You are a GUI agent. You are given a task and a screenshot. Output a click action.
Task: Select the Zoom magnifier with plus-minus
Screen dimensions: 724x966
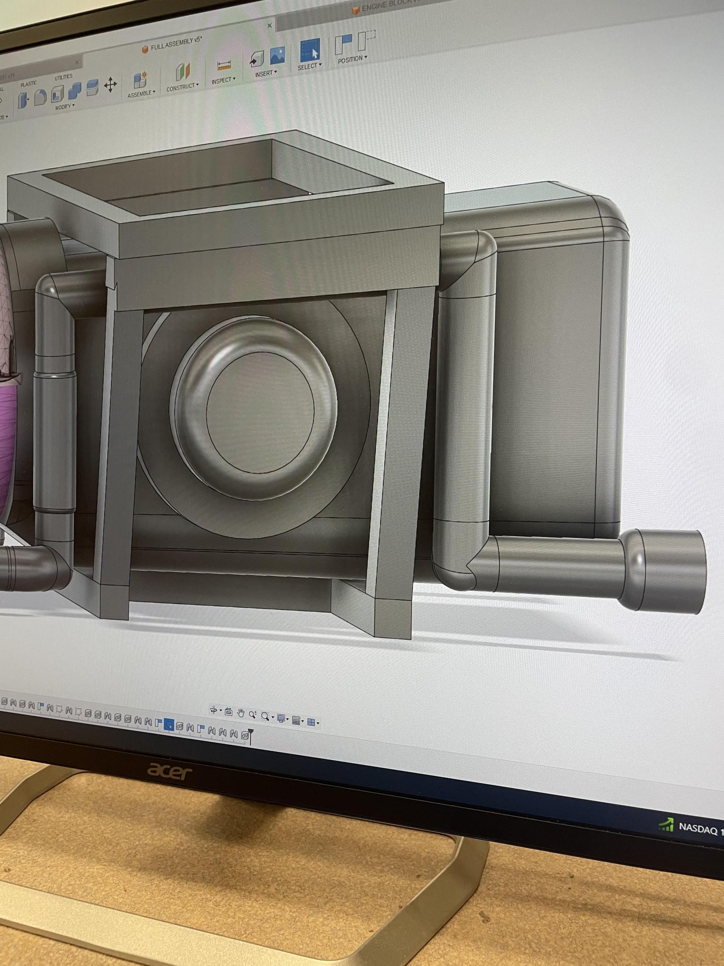point(253,715)
